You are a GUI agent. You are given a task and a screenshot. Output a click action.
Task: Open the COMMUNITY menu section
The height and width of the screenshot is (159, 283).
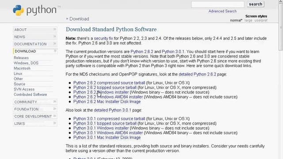coord(35,102)
